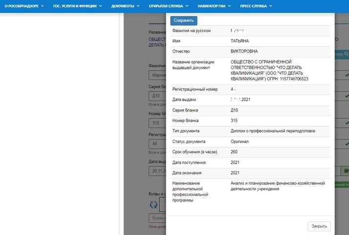
Task: Click the blank number field containing 315
Action: (x=157, y=123)
